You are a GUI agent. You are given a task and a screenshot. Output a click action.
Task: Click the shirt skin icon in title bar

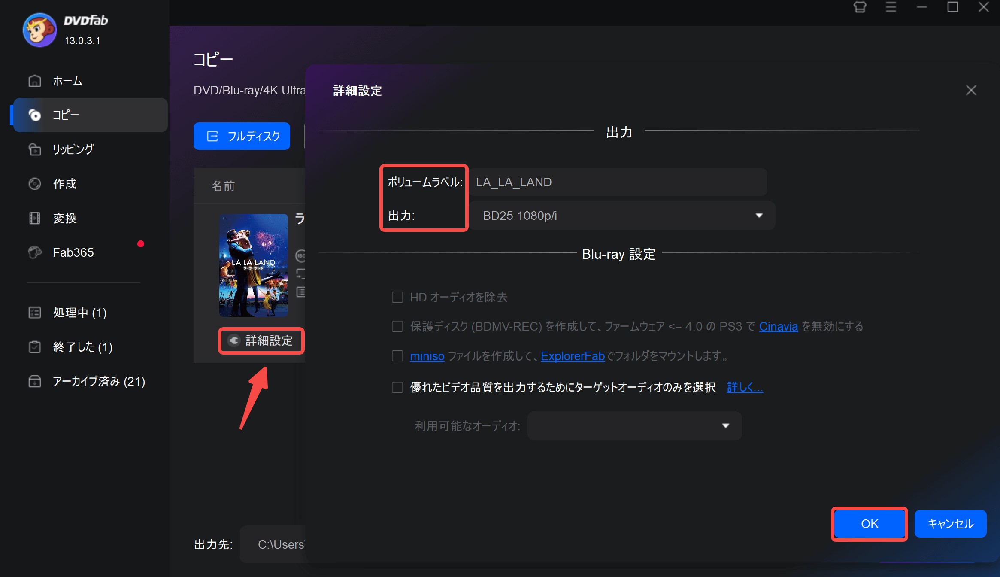(860, 7)
